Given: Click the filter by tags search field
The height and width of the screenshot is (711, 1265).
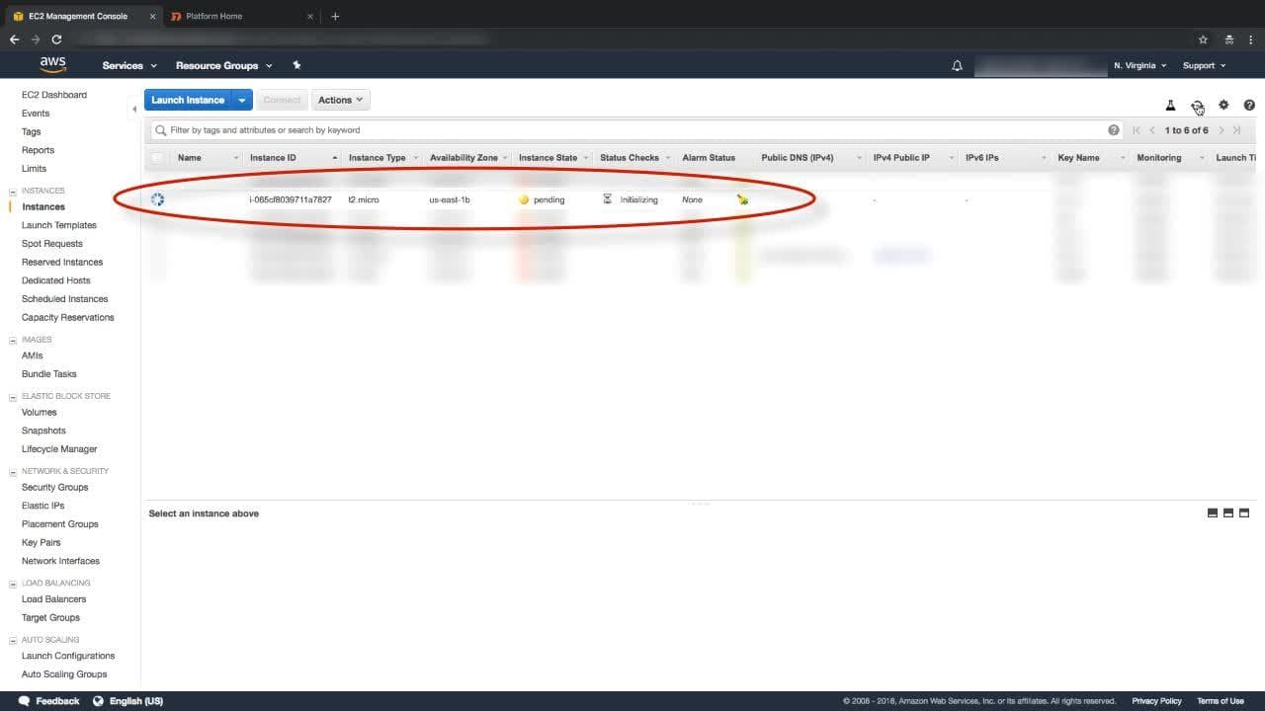Looking at the screenshot, I should coord(637,130).
